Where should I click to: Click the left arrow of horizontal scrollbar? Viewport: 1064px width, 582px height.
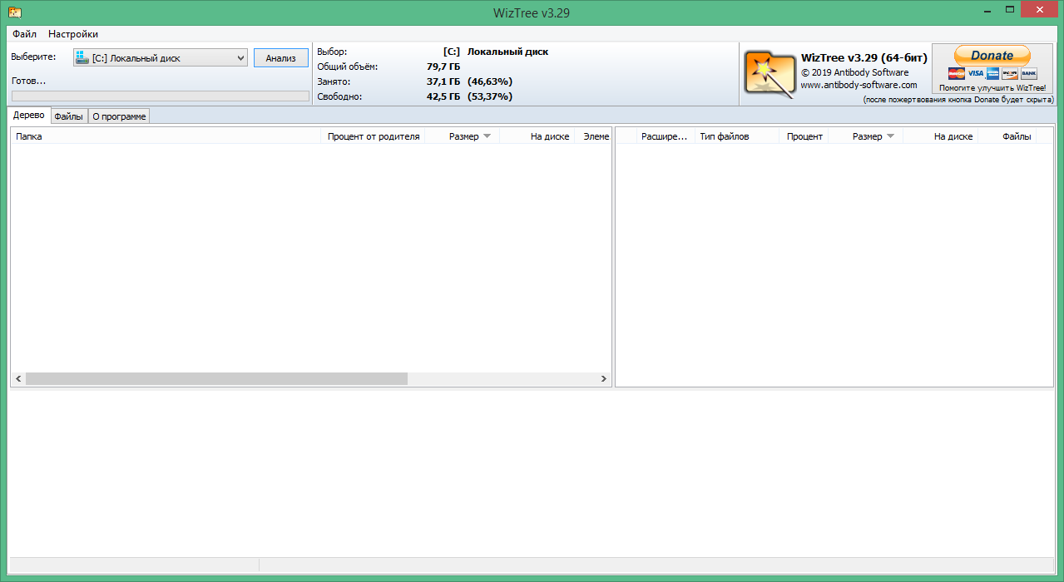[x=17, y=378]
